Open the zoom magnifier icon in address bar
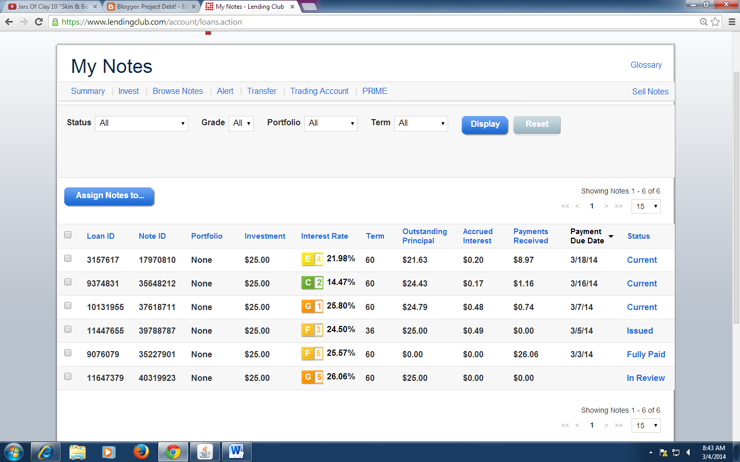The height and width of the screenshot is (462, 740). click(704, 22)
